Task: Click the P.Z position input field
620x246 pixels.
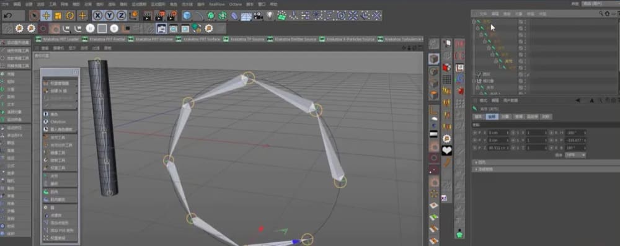Action: [498, 147]
